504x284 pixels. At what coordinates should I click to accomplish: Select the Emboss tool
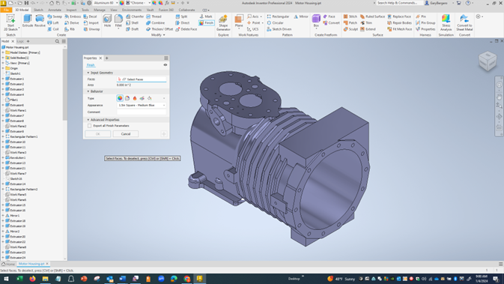(x=73, y=16)
